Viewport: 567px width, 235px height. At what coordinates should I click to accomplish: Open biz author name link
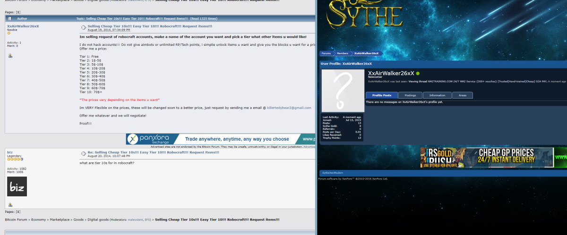(x=10, y=152)
